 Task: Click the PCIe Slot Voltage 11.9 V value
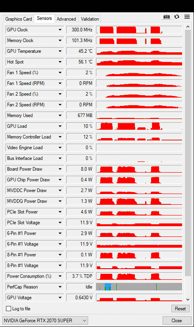[80, 223]
